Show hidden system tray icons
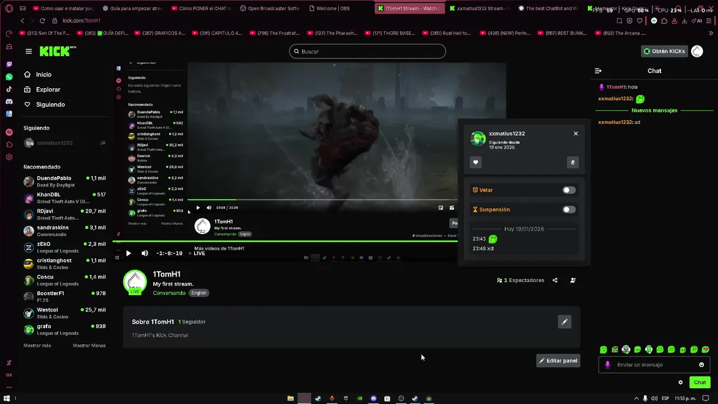This screenshot has width=718, height=404. (636, 398)
